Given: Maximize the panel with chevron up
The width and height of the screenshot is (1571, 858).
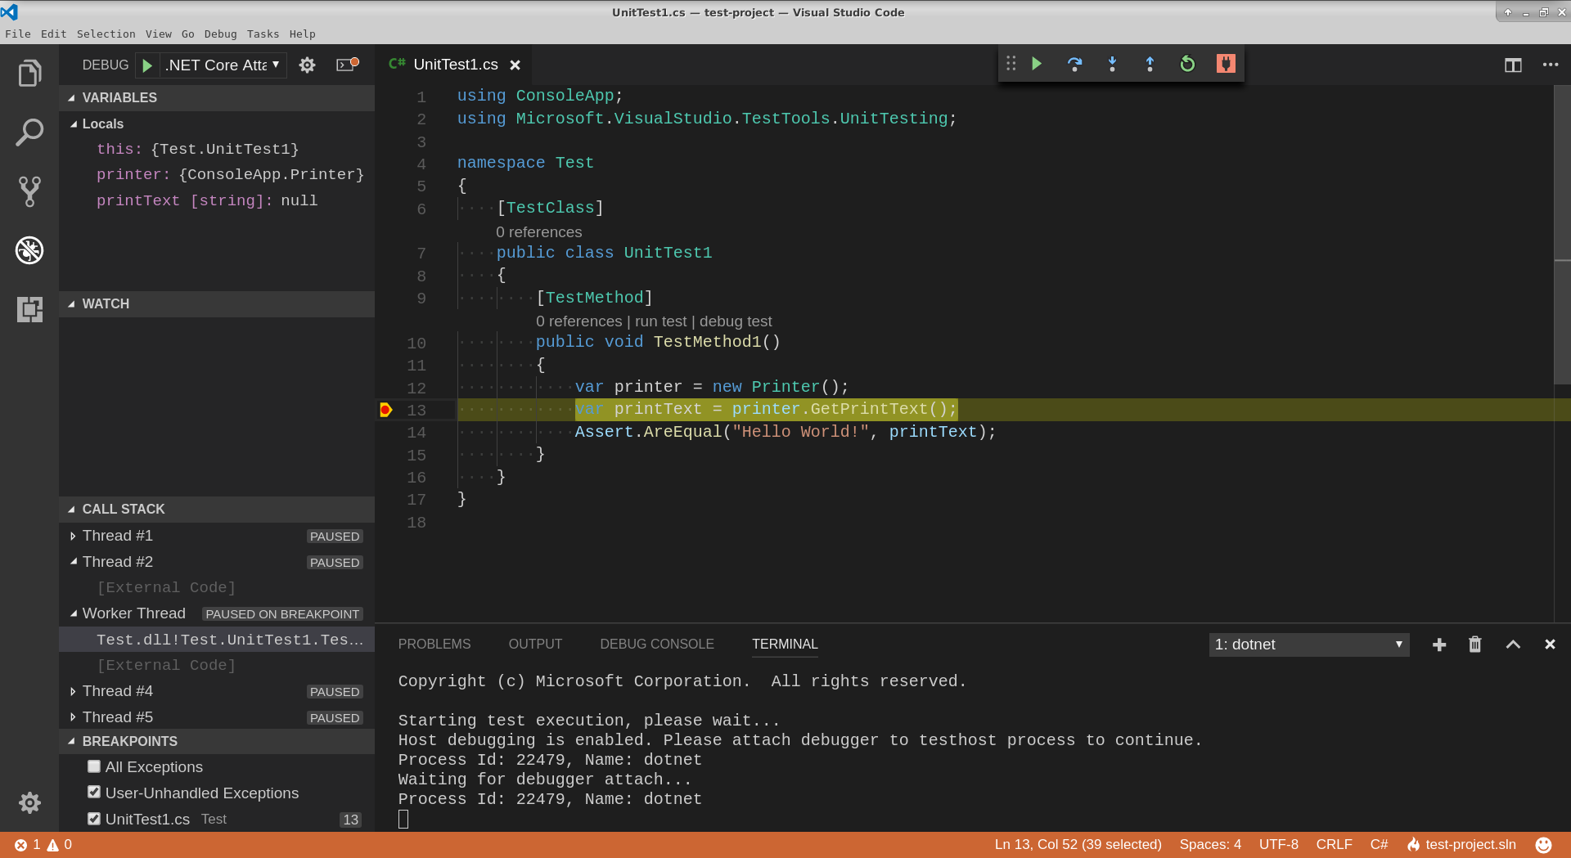Looking at the screenshot, I should [x=1513, y=645].
